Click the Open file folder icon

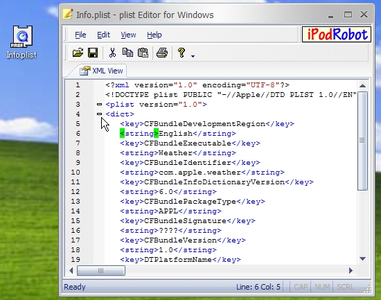(x=78, y=53)
